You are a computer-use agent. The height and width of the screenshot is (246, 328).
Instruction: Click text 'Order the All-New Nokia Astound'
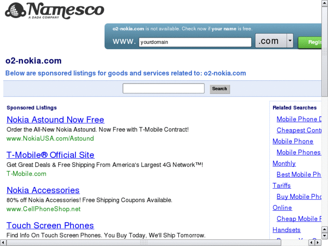pyautogui.click(x=51, y=130)
